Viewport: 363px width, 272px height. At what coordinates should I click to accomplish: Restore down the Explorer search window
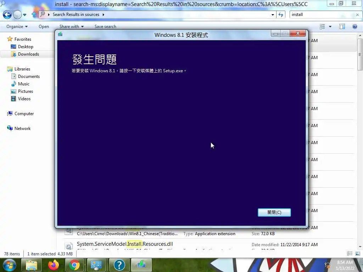point(341,3)
